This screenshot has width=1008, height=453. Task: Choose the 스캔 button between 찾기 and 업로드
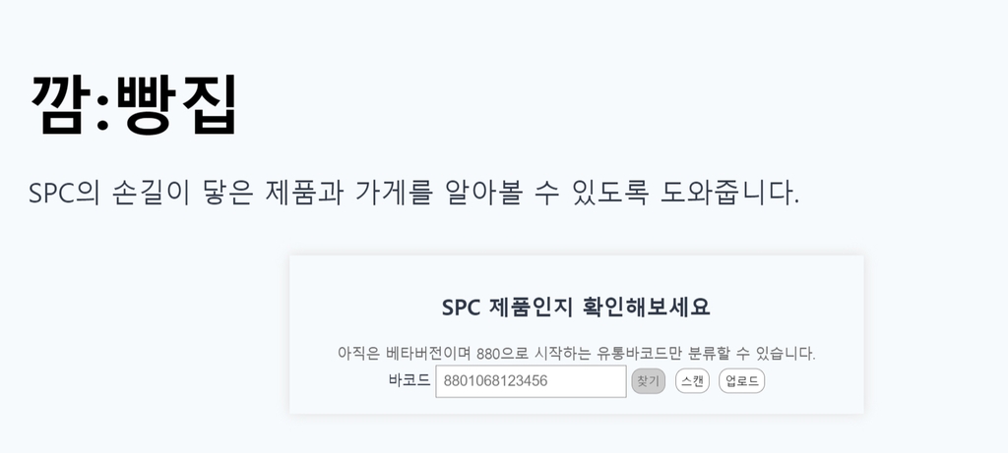click(x=692, y=381)
